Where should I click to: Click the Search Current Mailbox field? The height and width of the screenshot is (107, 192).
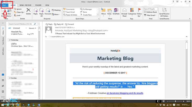click(x=21, y=24)
